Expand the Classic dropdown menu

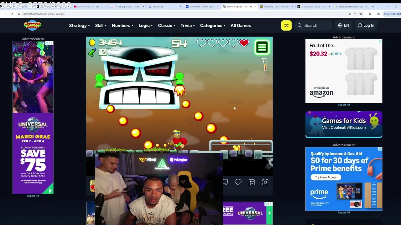pos(167,26)
